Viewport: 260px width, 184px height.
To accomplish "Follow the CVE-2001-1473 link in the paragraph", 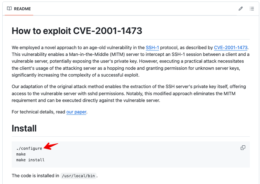I will 231,48.
